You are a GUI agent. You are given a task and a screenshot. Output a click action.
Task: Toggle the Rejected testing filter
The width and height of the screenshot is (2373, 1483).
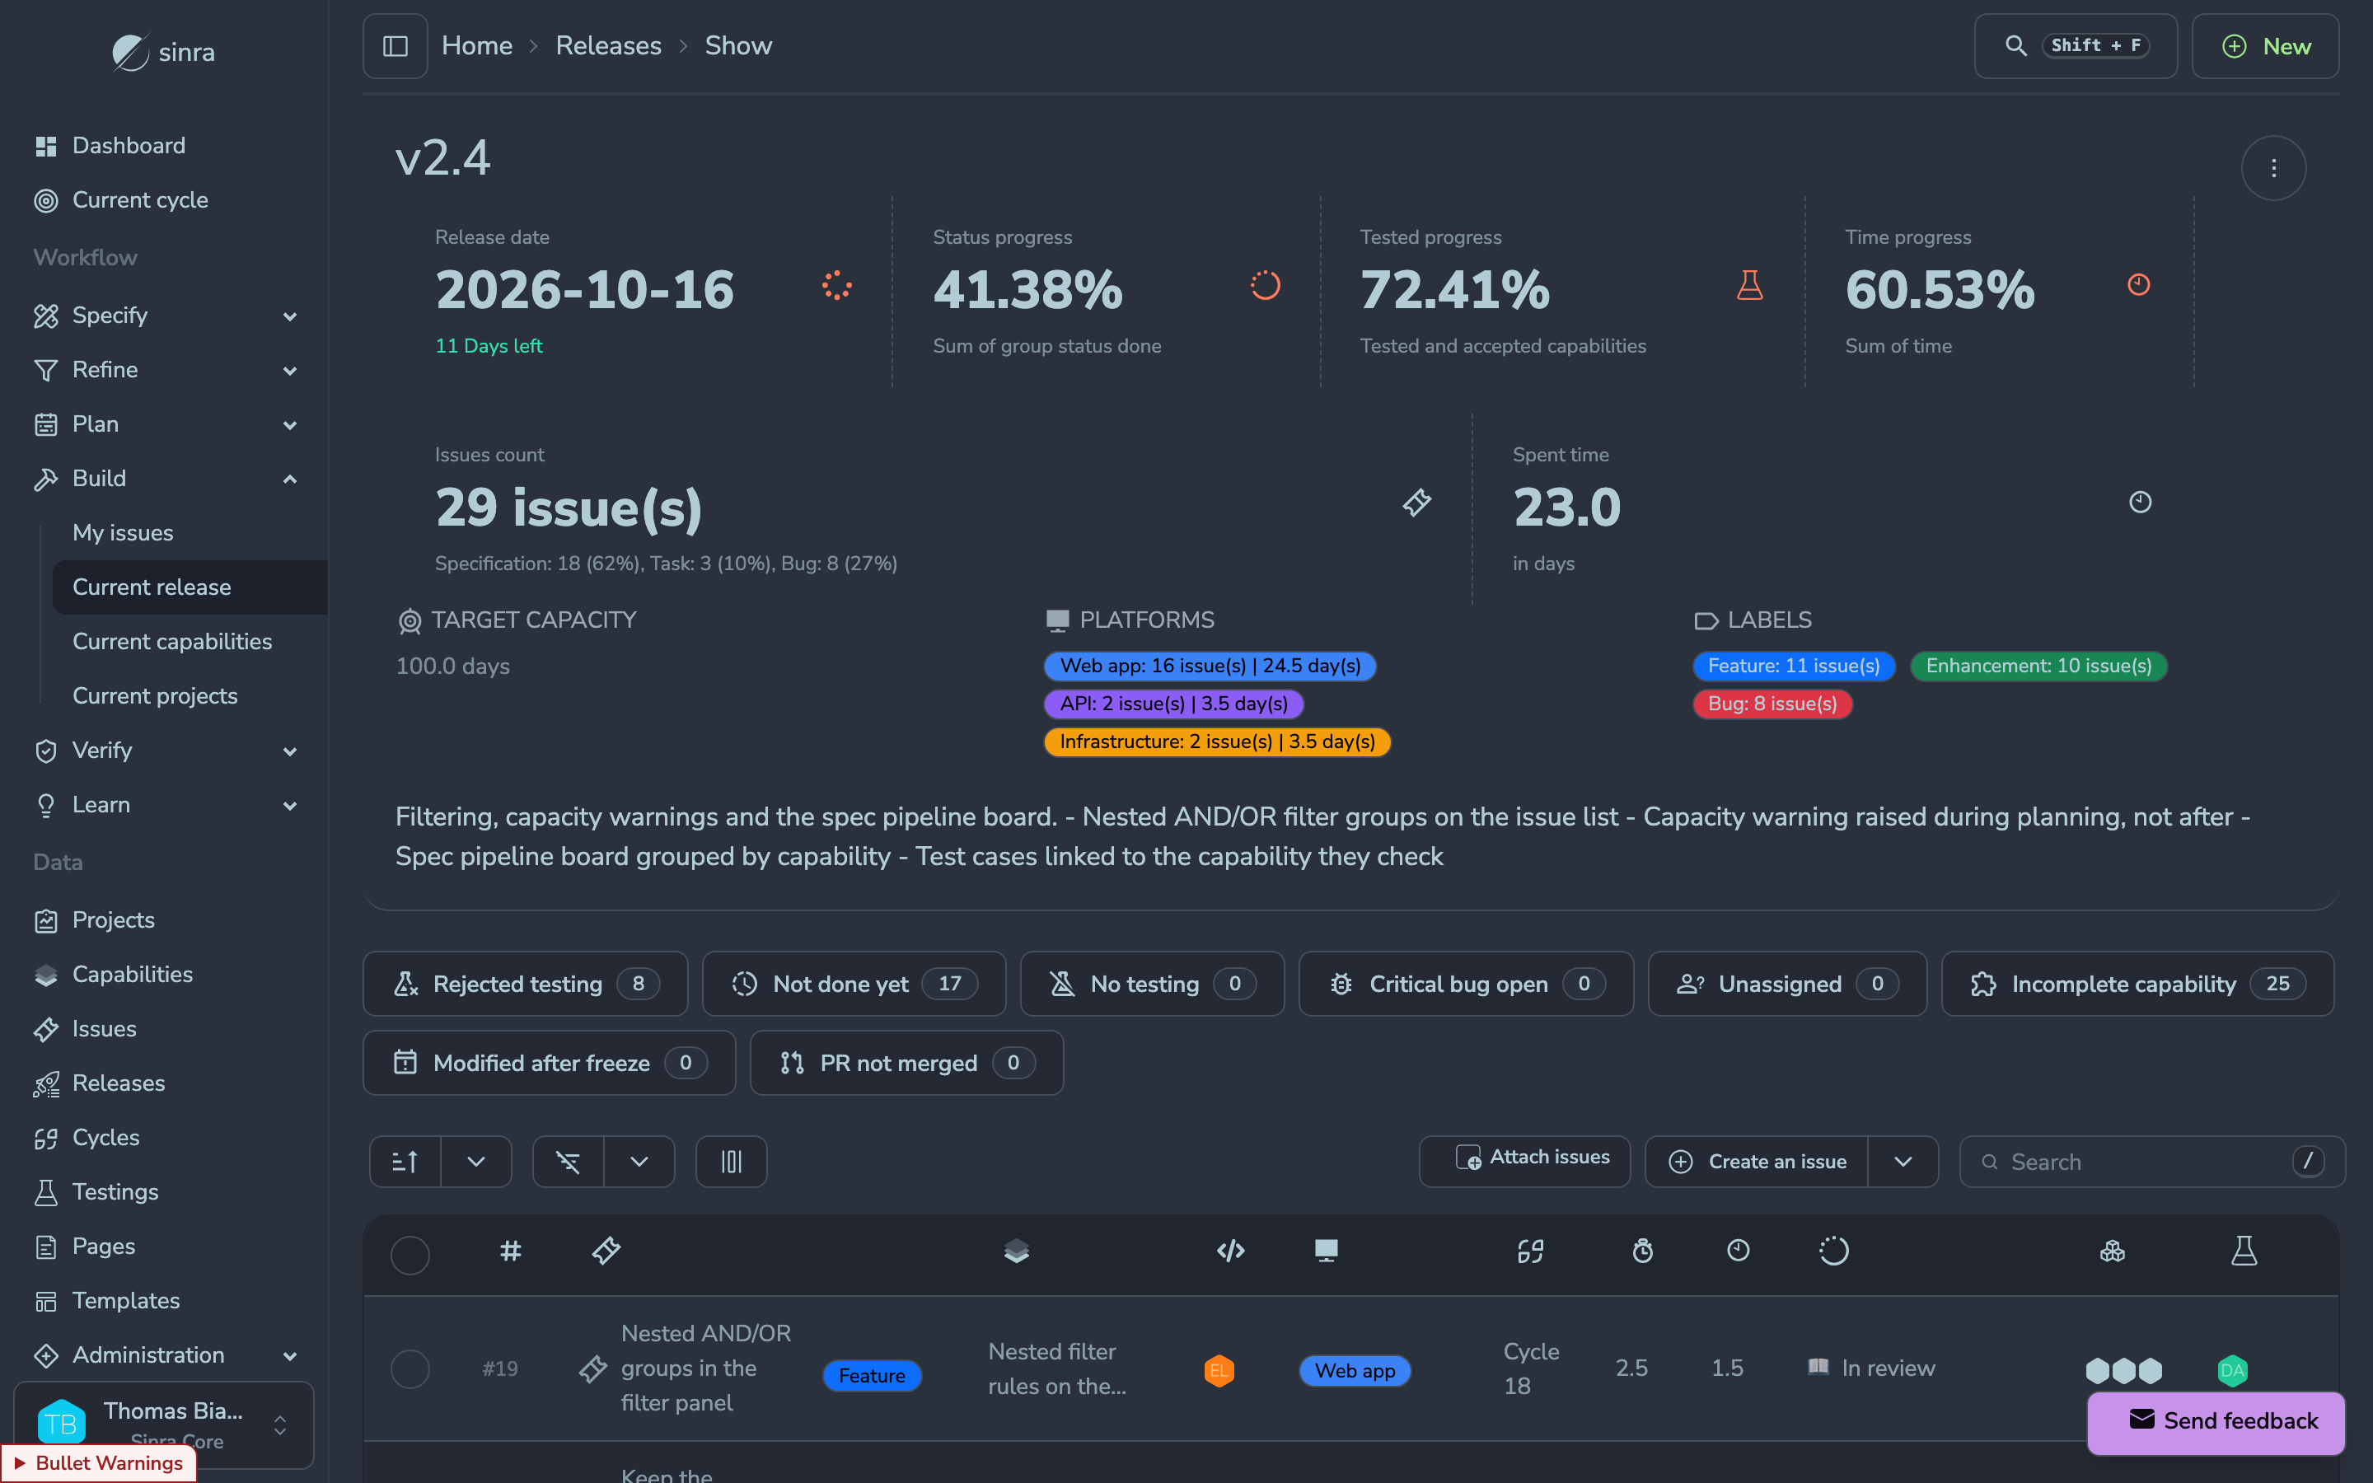click(526, 984)
